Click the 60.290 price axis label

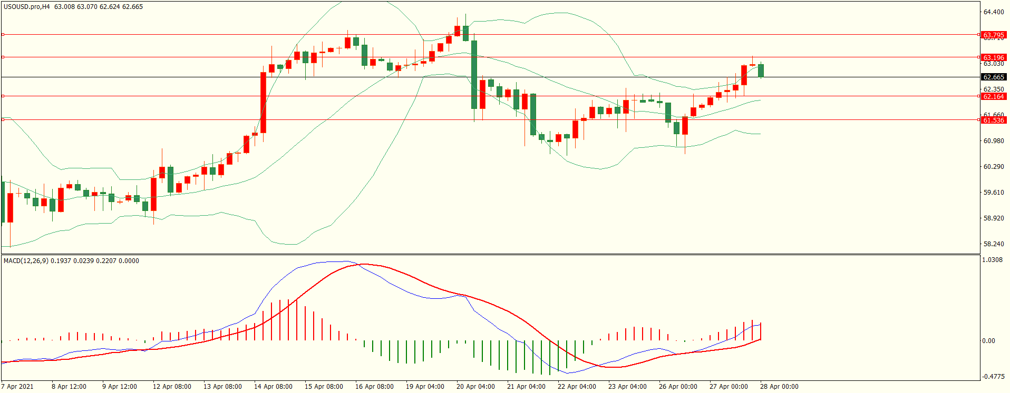tap(994, 167)
